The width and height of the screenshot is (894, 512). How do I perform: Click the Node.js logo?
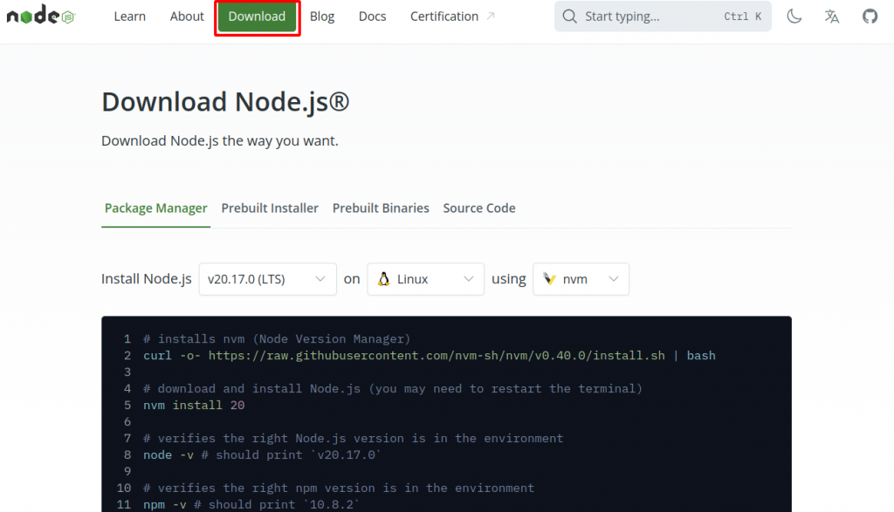pos(40,16)
